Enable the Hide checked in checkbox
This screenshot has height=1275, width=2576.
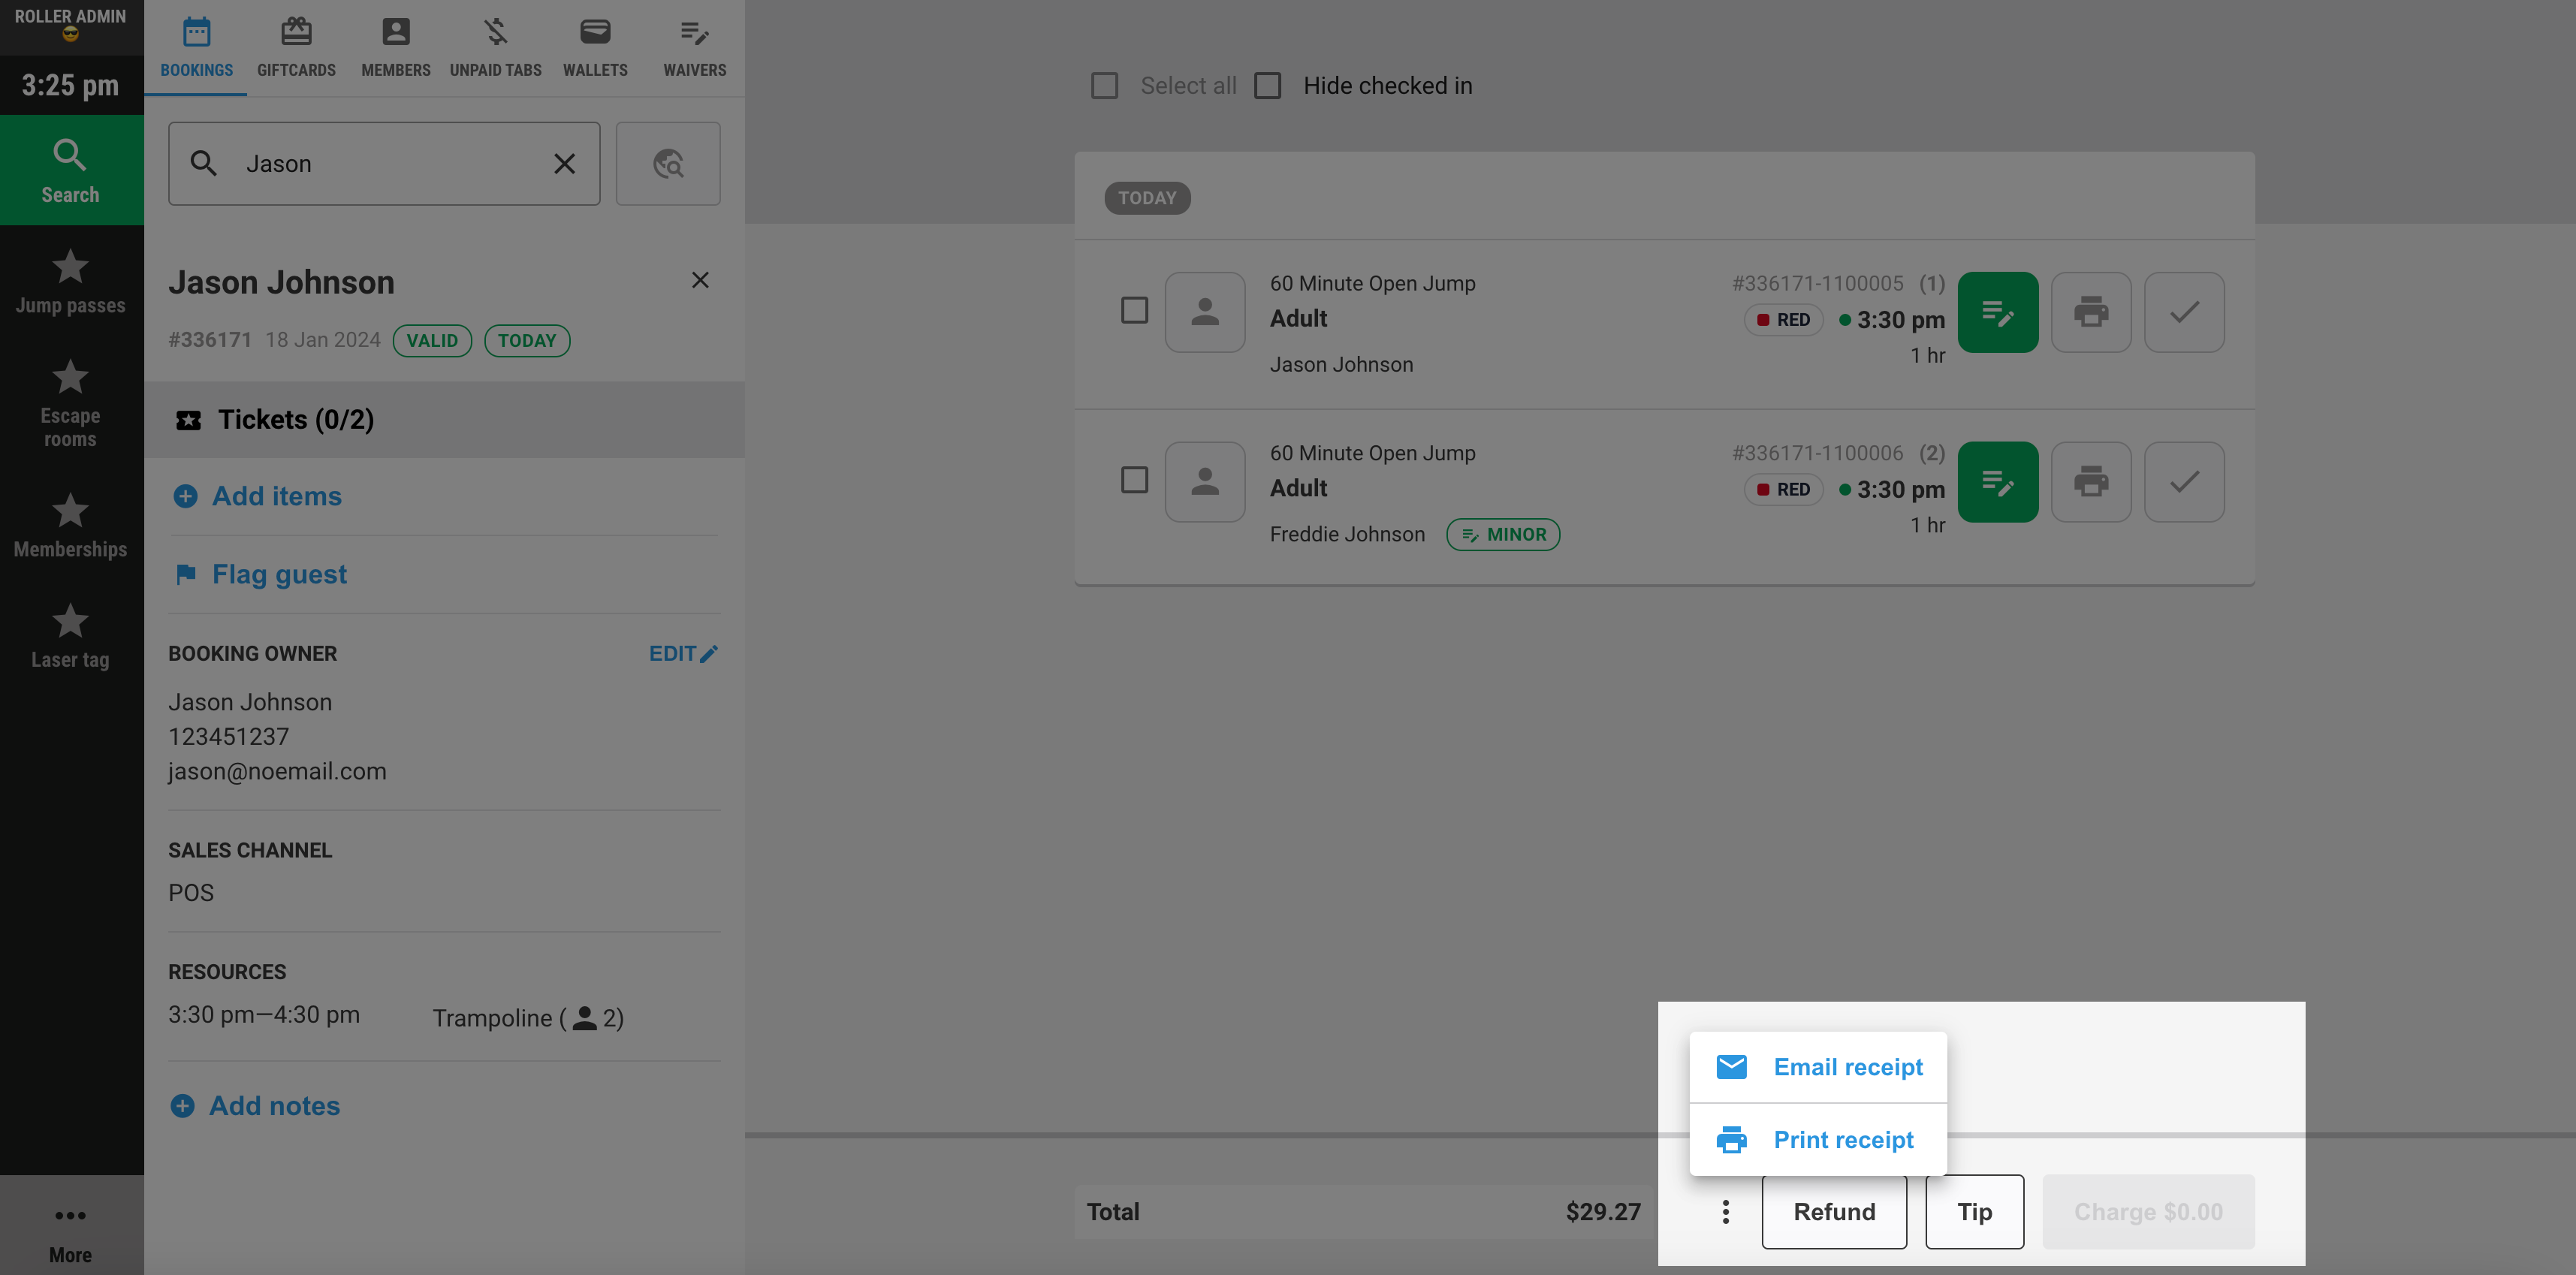point(1267,86)
